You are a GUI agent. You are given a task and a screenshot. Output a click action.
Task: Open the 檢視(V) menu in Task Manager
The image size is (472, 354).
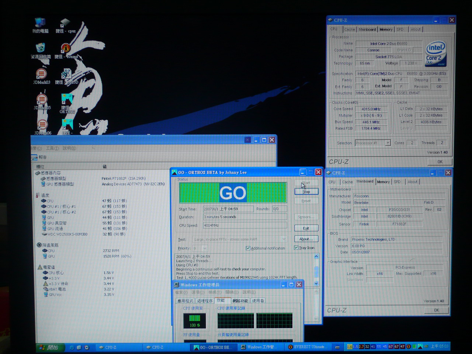click(x=215, y=292)
